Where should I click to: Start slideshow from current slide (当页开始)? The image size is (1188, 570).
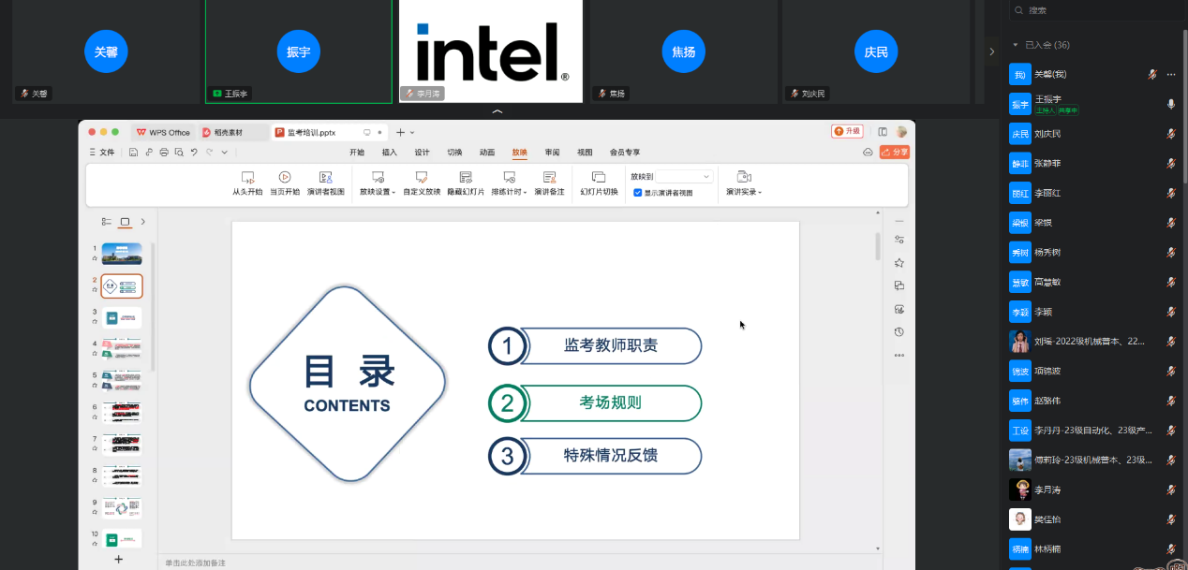click(x=285, y=183)
